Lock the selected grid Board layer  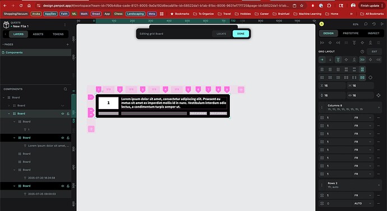(68, 114)
